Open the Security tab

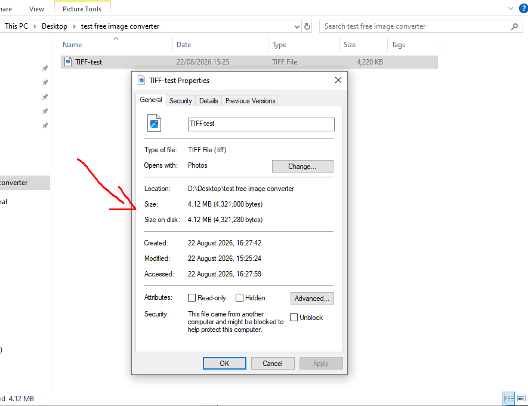pyautogui.click(x=181, y=101)
